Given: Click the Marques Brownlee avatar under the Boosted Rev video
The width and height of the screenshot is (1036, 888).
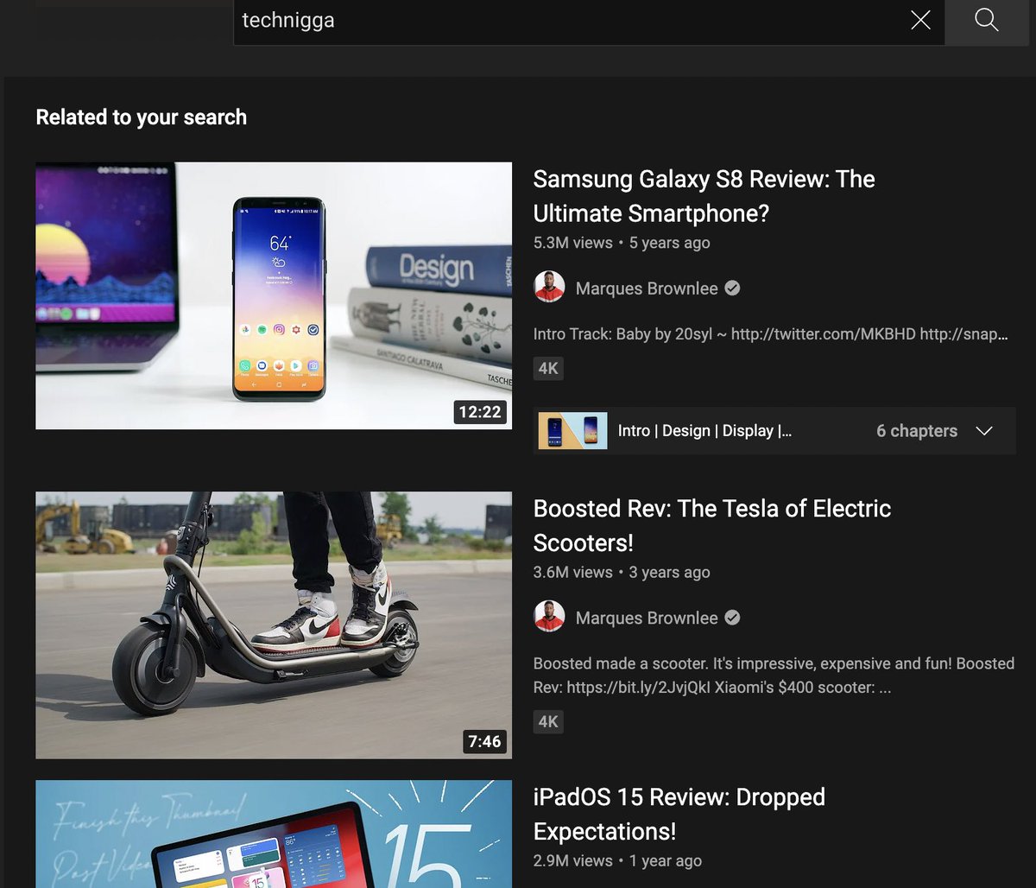Looking at the screenshot, I should pyautogui.click(x=549, y=618).
